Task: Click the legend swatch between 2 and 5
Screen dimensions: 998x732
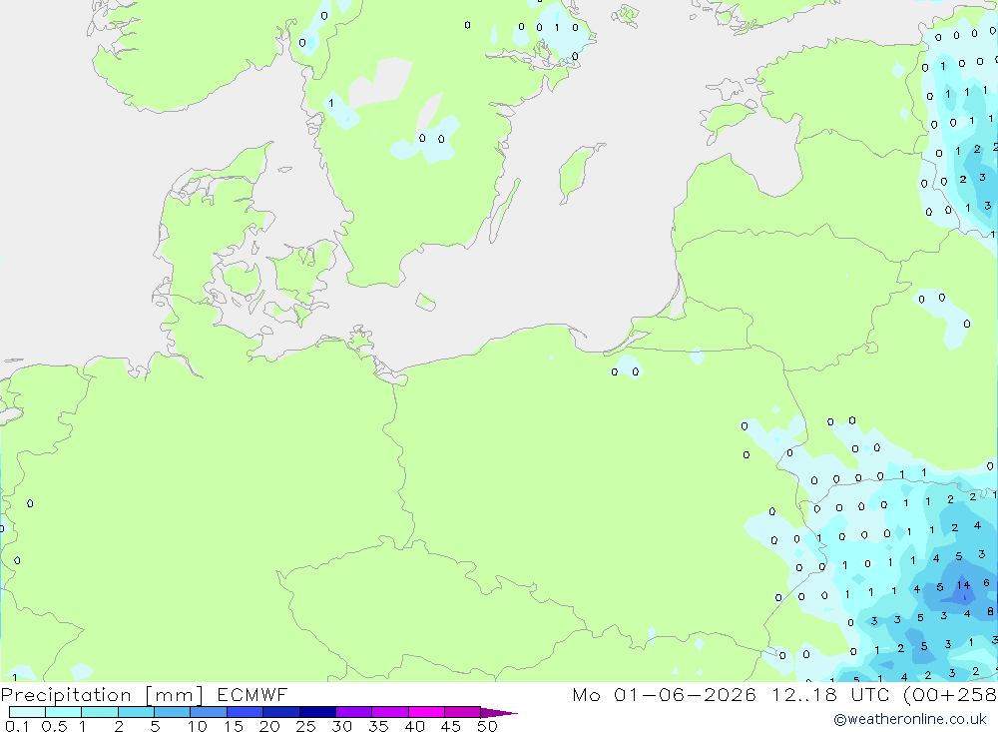Action: 136,712
